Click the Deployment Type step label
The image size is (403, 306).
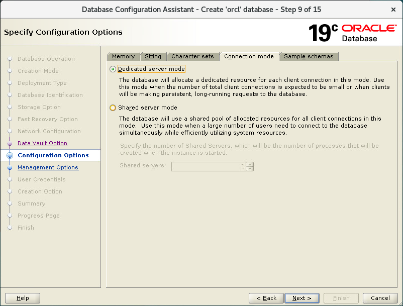click(x=42, y=83)
